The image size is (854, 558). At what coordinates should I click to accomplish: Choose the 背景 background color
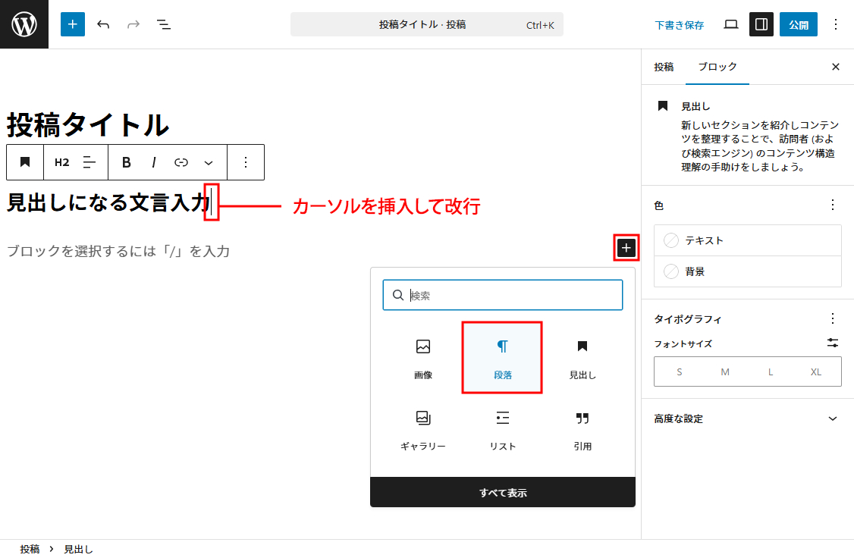click(748, 271)
